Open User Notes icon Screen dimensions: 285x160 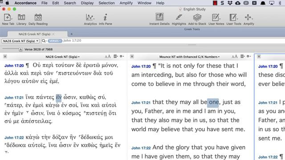[x=216, y=19]
